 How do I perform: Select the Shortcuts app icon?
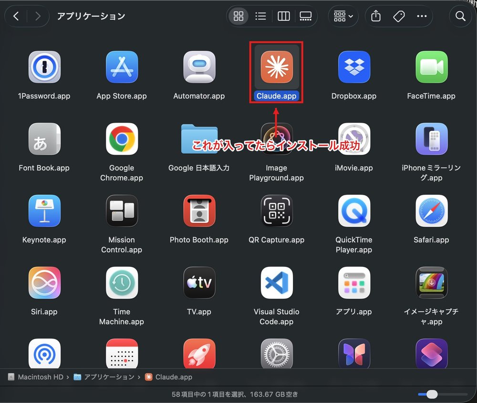[431, 353]
